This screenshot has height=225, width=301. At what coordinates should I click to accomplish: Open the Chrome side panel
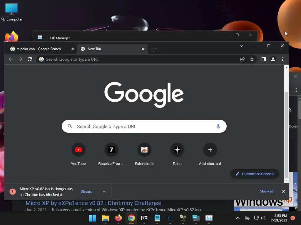click(264, 59)
